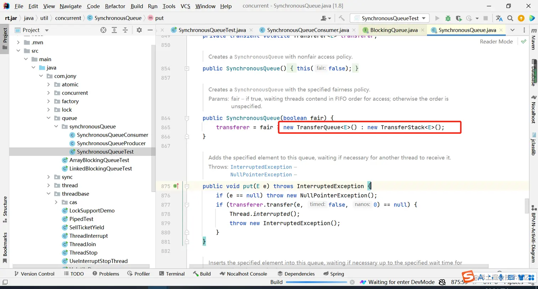Open the File menu
This screenshot has height=289, width=538.
pyautogui.click(x=19, y=6)
